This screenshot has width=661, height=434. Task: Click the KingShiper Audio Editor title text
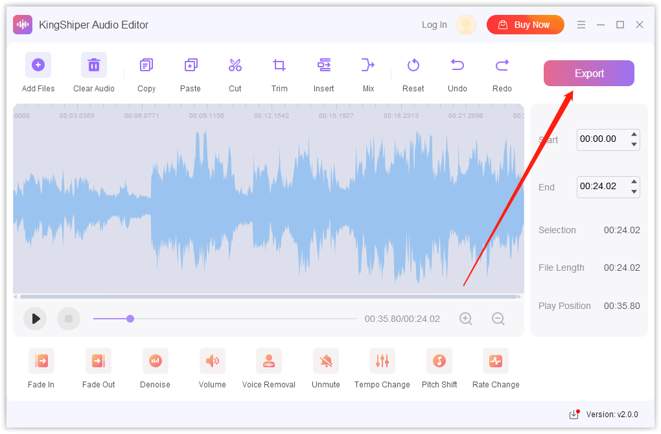point(93,25)
